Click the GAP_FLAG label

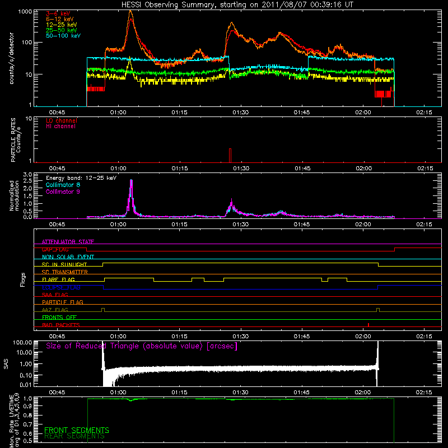tap(55, 249)
